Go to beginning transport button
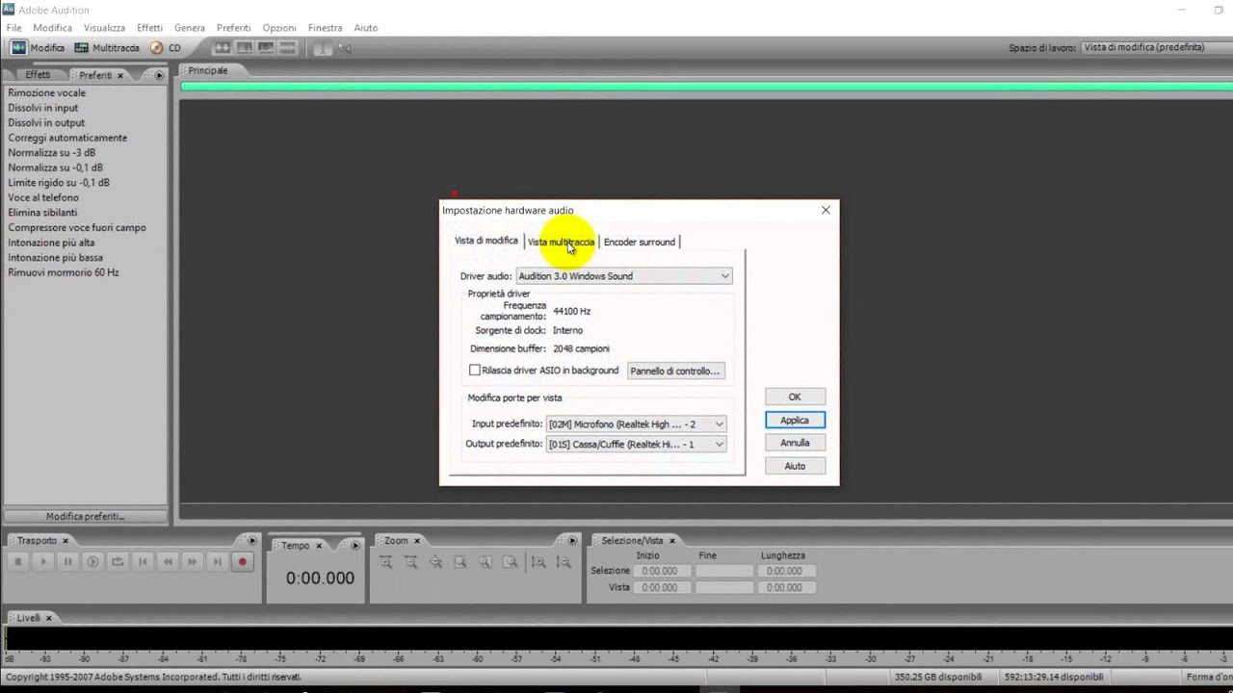The height and width of the screenshot is (693, 1233). 143,562
